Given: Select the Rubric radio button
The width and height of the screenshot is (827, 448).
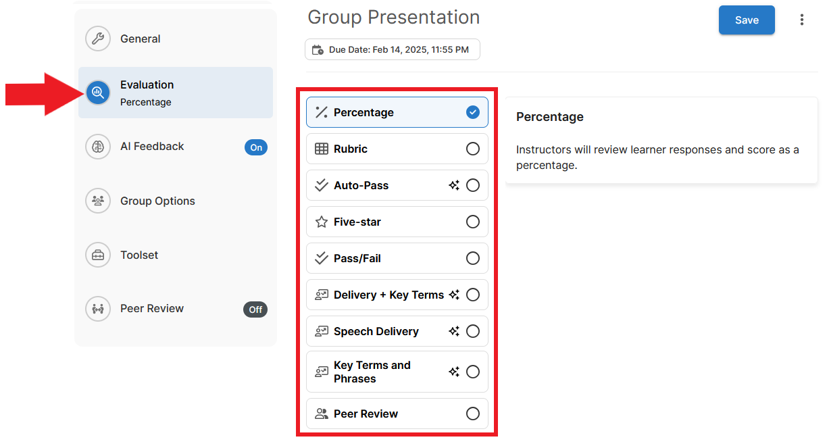Looking at the screenshot, I should click(473, 149).
